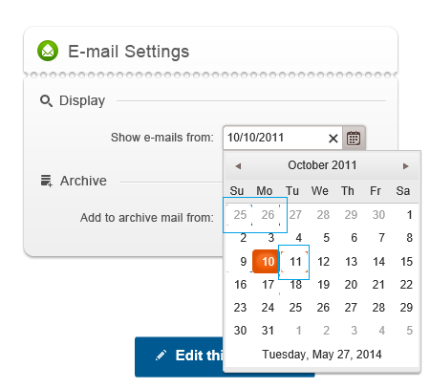Viewport: 430px width, 389px height.
Task: Choose November 5 from next month
Action: (x=409, y=331)
